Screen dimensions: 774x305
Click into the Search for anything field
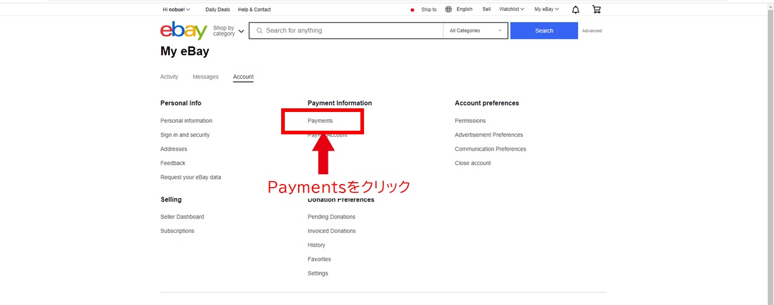click(346, 31)
